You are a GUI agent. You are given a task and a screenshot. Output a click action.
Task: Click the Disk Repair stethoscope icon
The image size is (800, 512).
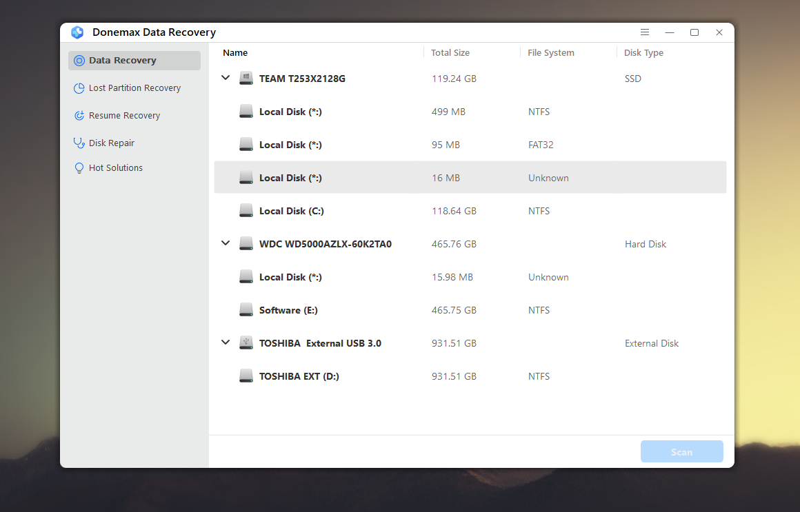[x=79, y=143]
